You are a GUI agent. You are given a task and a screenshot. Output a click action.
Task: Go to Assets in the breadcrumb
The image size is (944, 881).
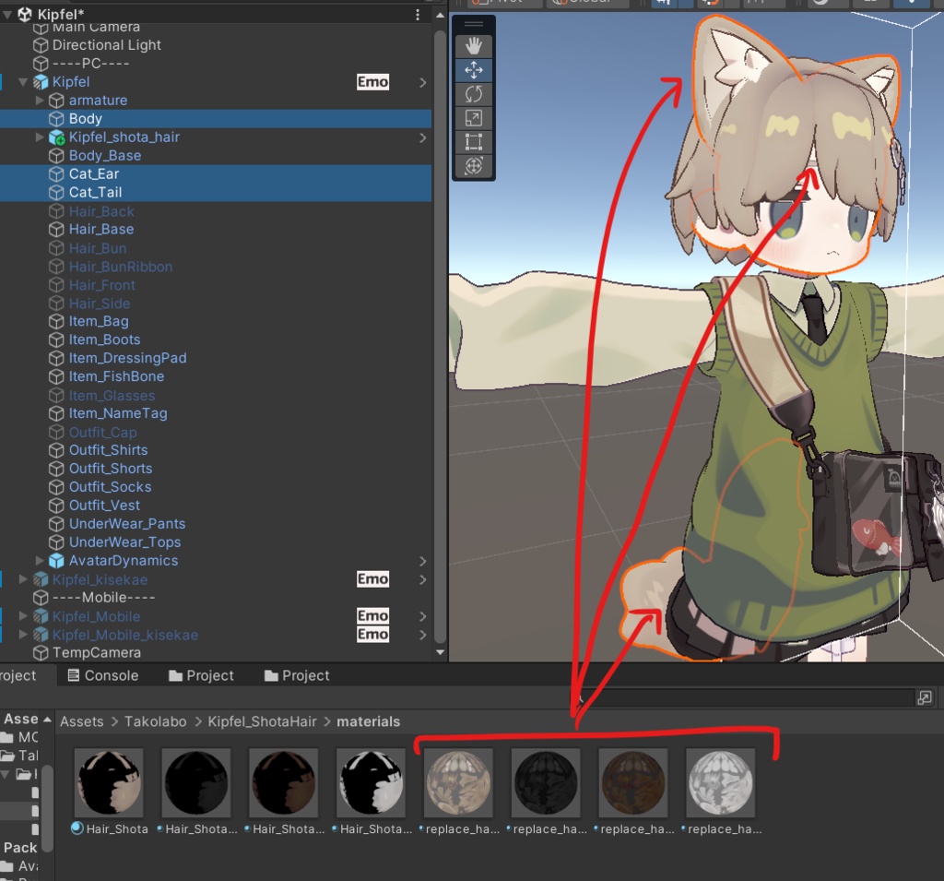pos(82,721)
